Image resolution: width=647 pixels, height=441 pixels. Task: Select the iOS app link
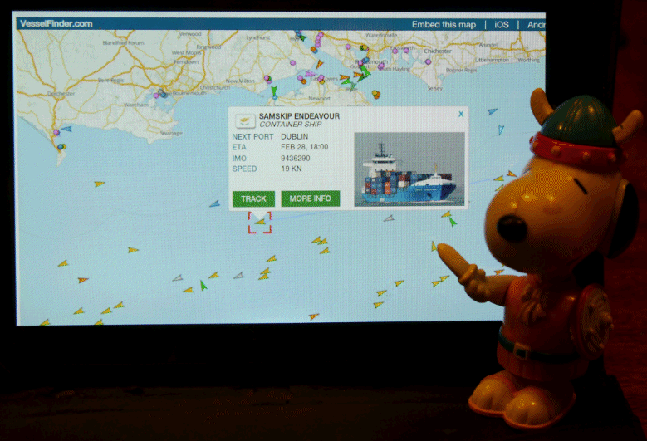coord(501,24)
